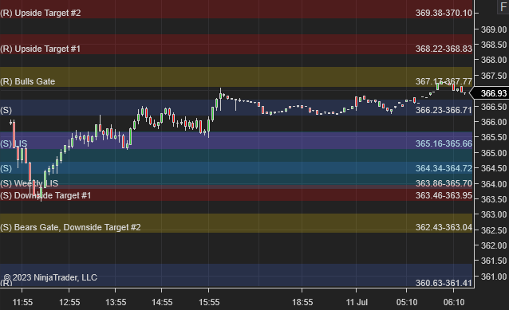Click the 363.00 price axis label
This screenshot has height=310, width=509.
click(x=493, y=214)
